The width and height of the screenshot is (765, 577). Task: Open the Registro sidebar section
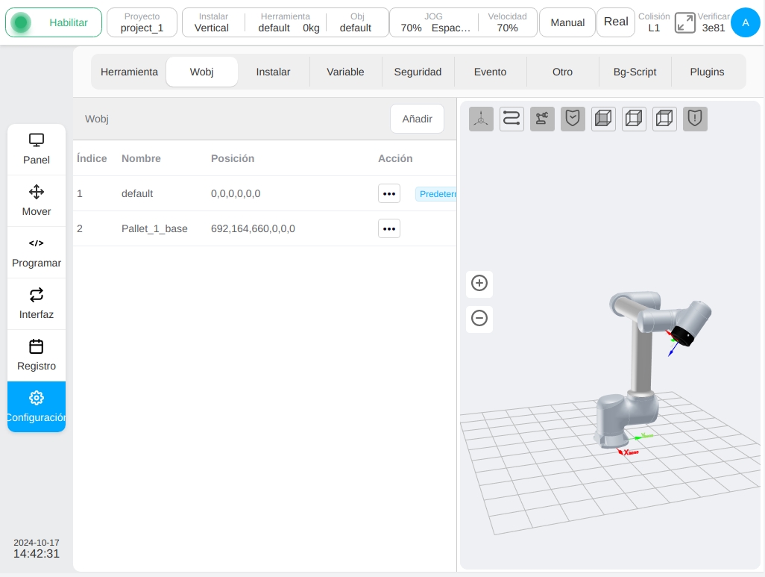coord(37,355)
